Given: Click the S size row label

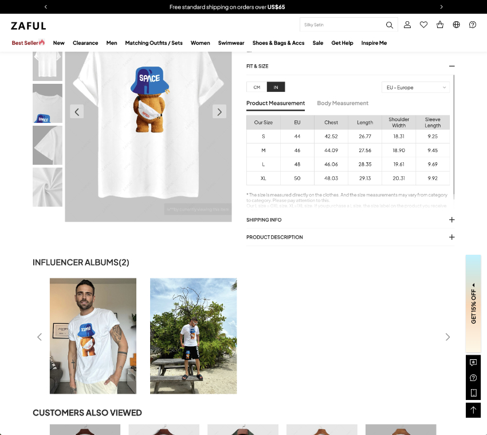Looking at the screenshot, I should click(x=264, y=136).
